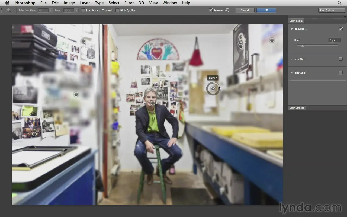Open the Edit menu
Image resolution: width=347 pixels, height=217 pixels.
55,3
